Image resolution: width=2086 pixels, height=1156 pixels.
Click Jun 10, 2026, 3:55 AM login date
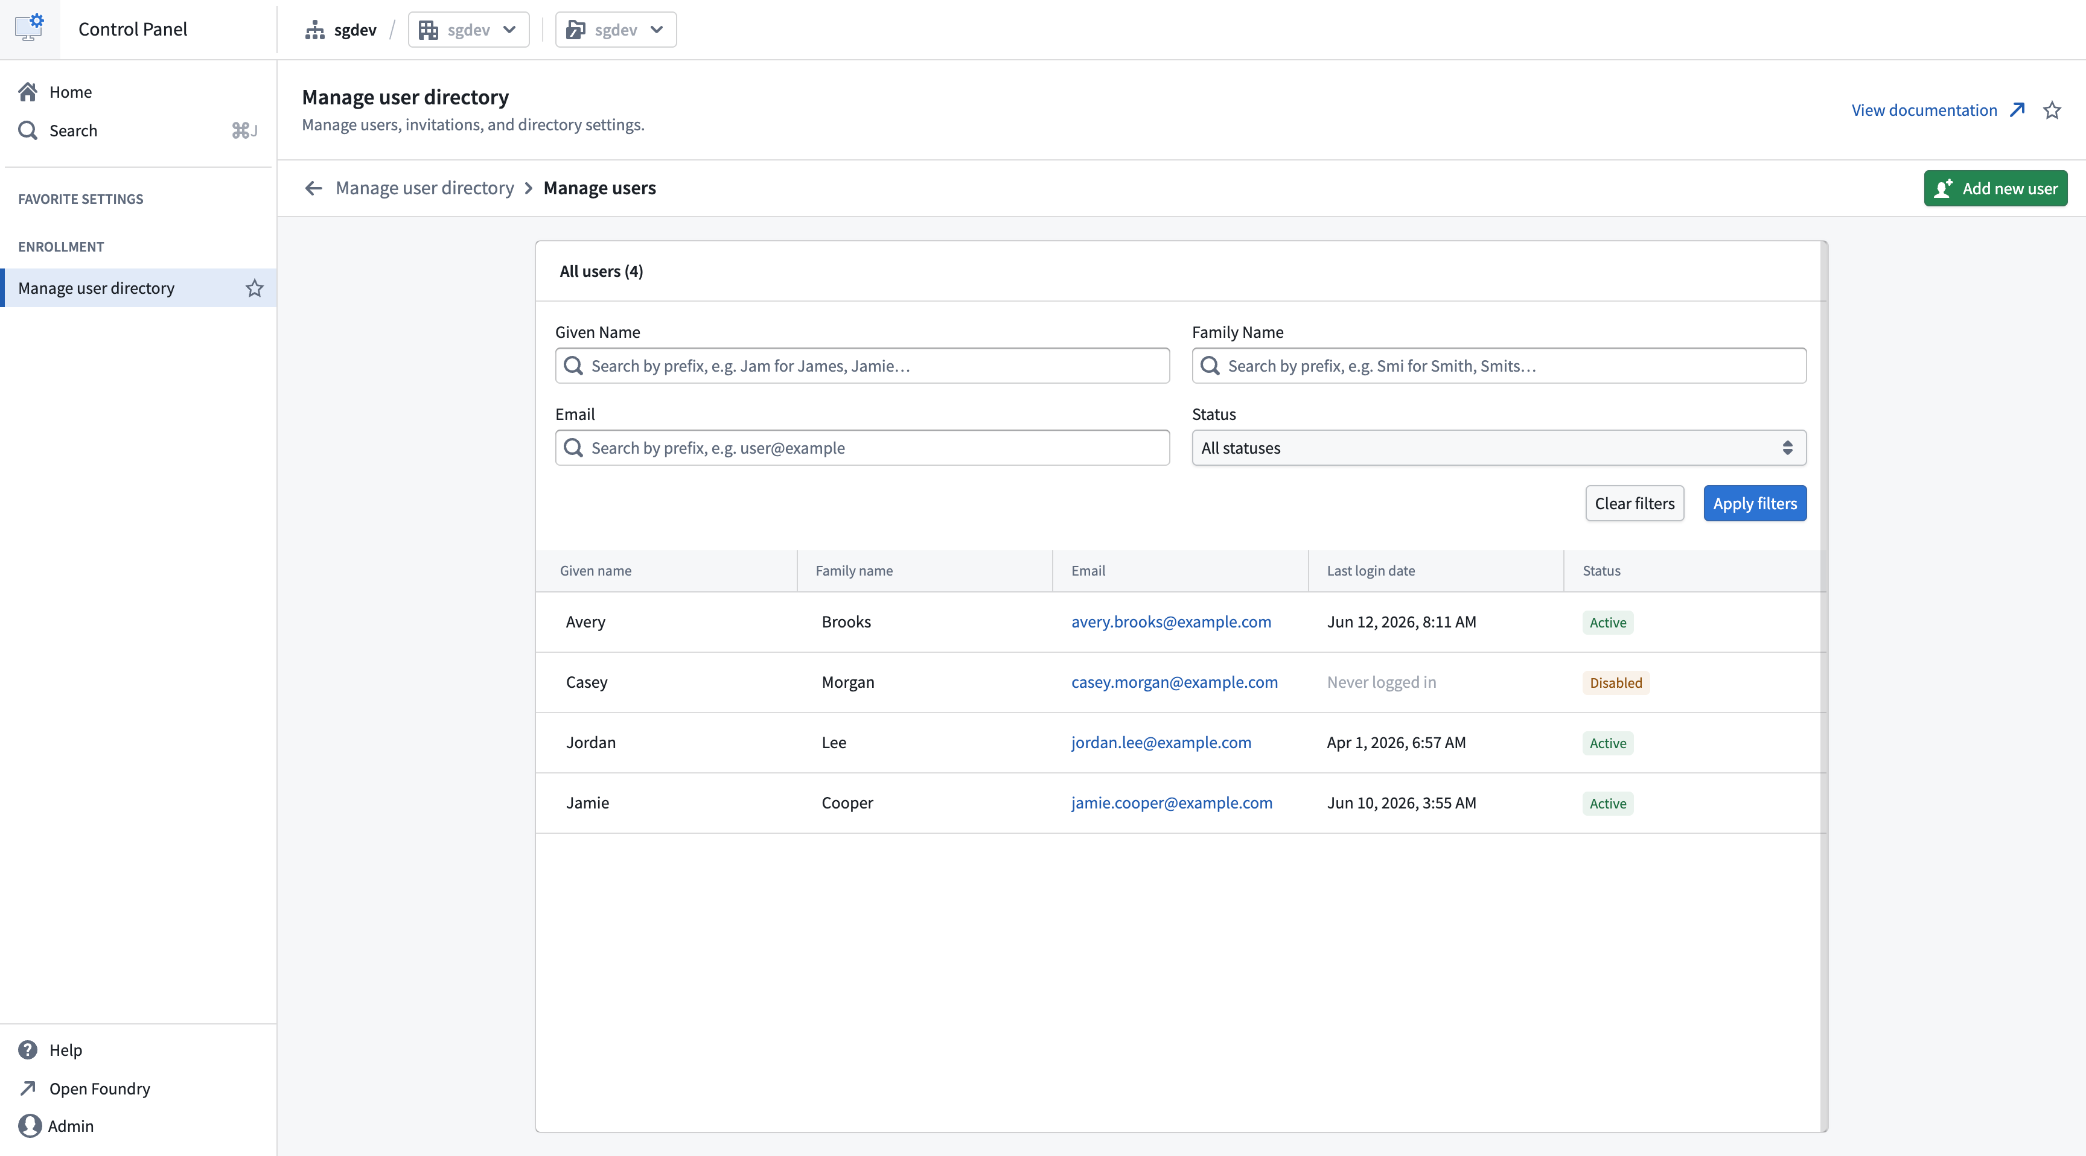[x=1401, y=803]
